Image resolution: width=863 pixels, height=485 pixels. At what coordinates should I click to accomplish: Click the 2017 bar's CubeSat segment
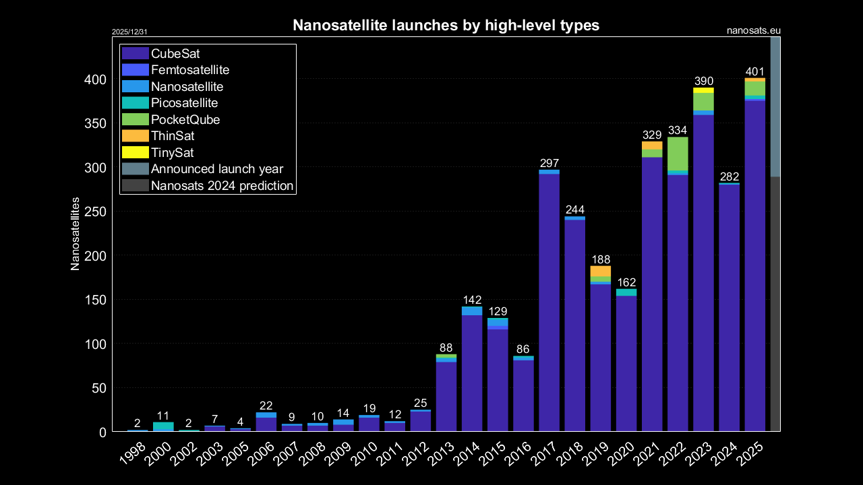[549, 303]
